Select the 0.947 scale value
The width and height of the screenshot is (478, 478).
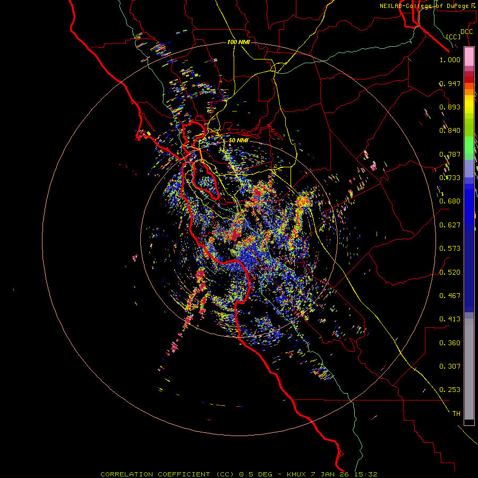(x=450, y=83)
